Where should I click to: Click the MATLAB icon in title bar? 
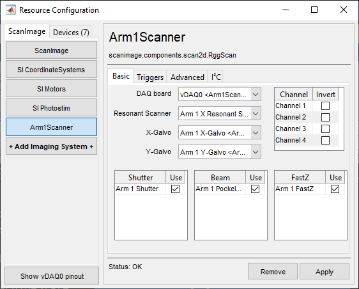(11, 10)
